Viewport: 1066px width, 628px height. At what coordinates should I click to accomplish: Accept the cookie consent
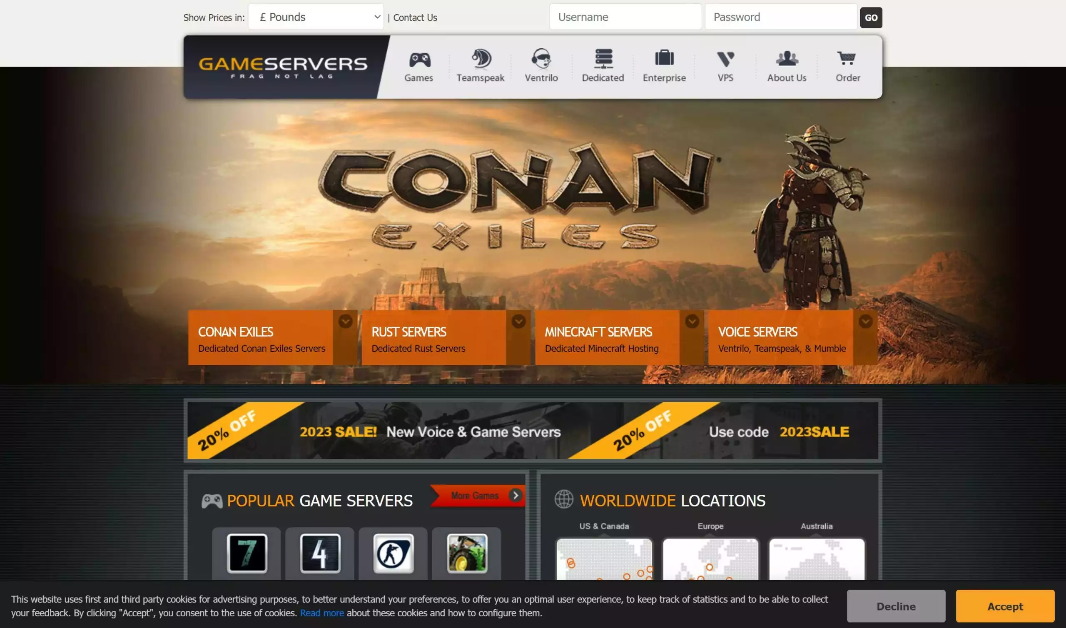tap(1005, 606)
